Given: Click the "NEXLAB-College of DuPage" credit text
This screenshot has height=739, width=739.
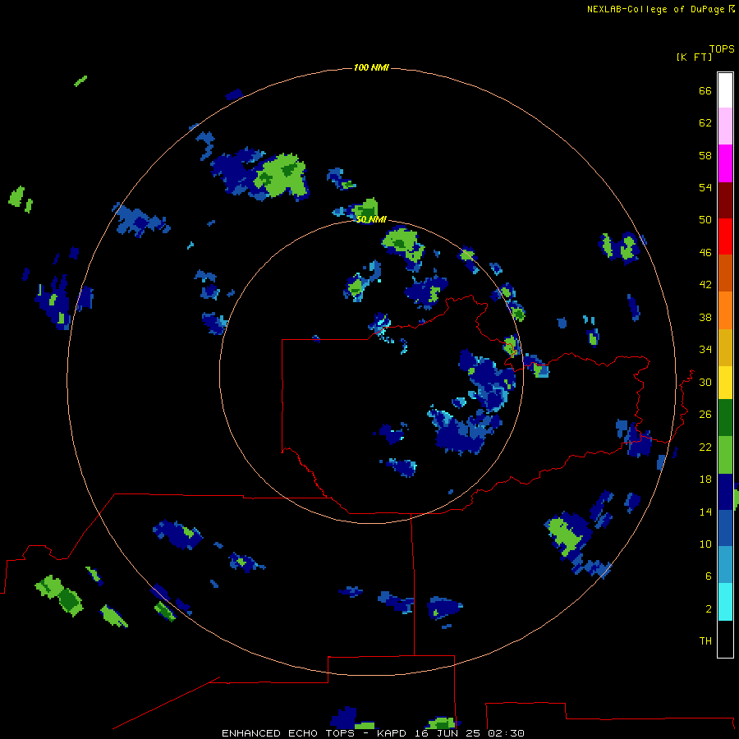Looking at the screenshot, I should coord(655,9).
